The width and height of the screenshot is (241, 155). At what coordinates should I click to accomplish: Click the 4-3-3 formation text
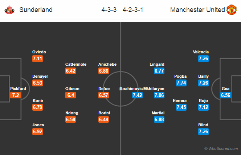(x=109, y=10)
